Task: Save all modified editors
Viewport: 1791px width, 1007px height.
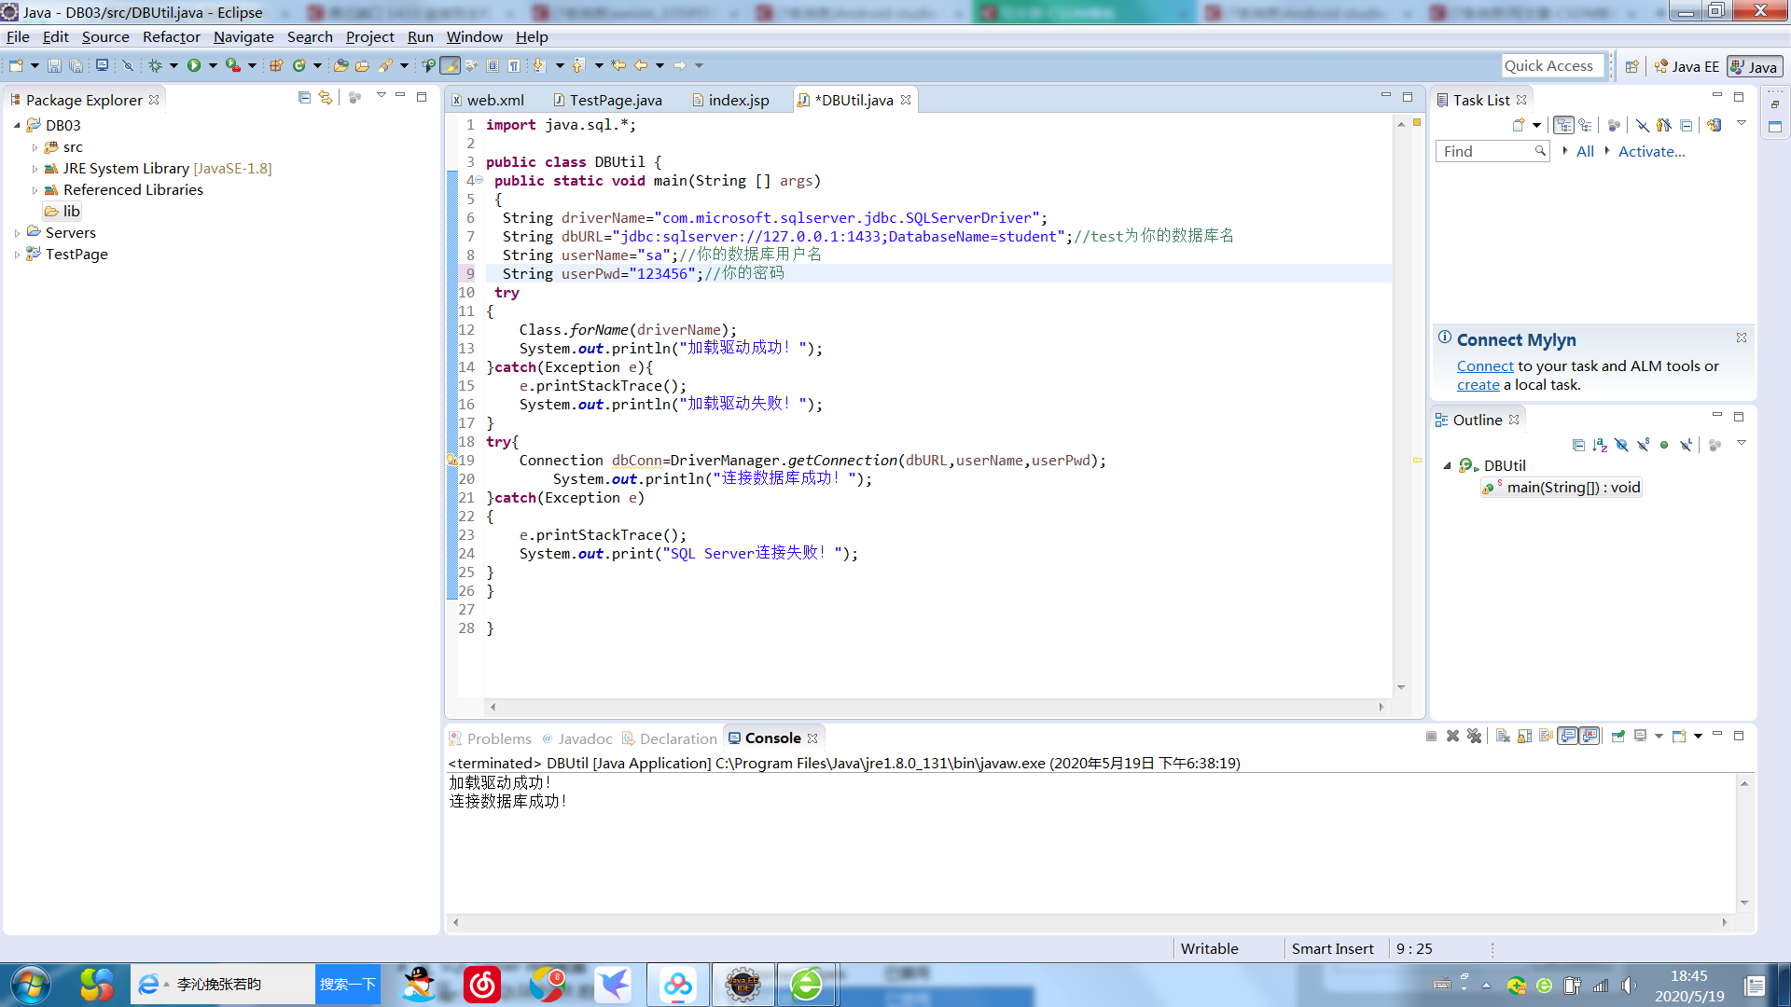Action: click(x=76, y=65)
